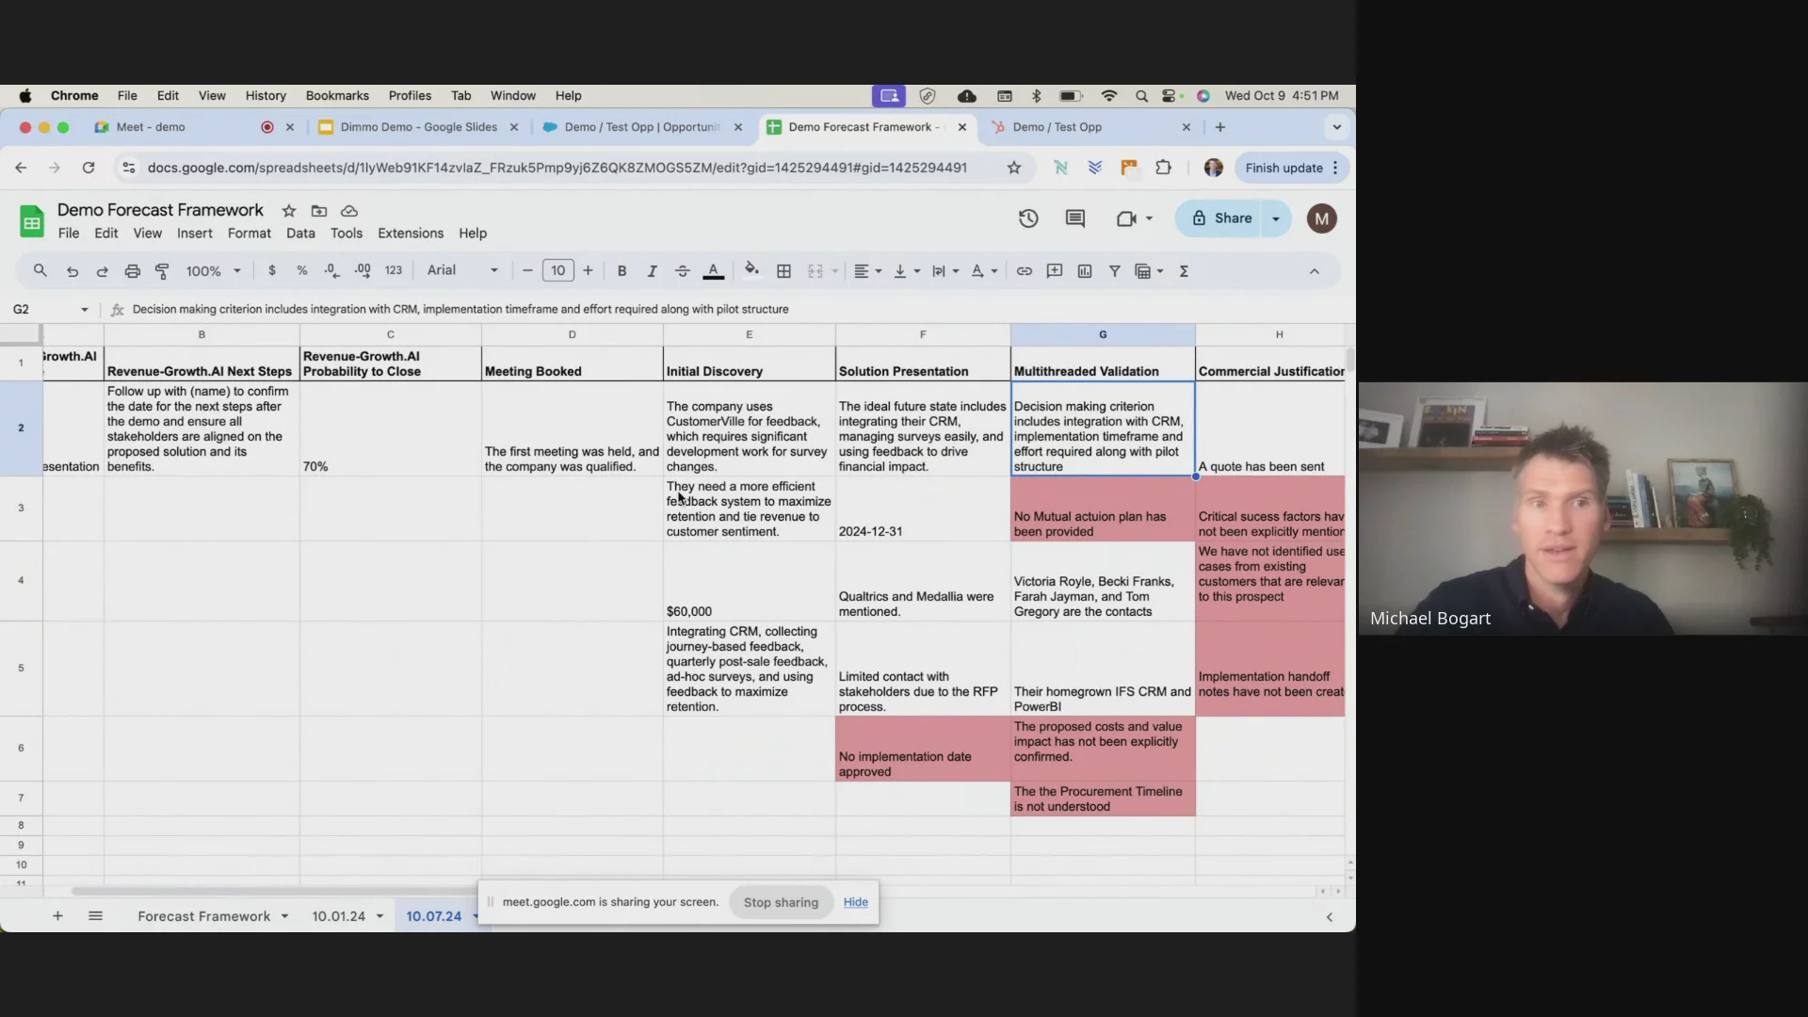Screen dimensions: 1808x1017
Task: Click the functions sigma icon
Action: click(x=1184, y=271)
